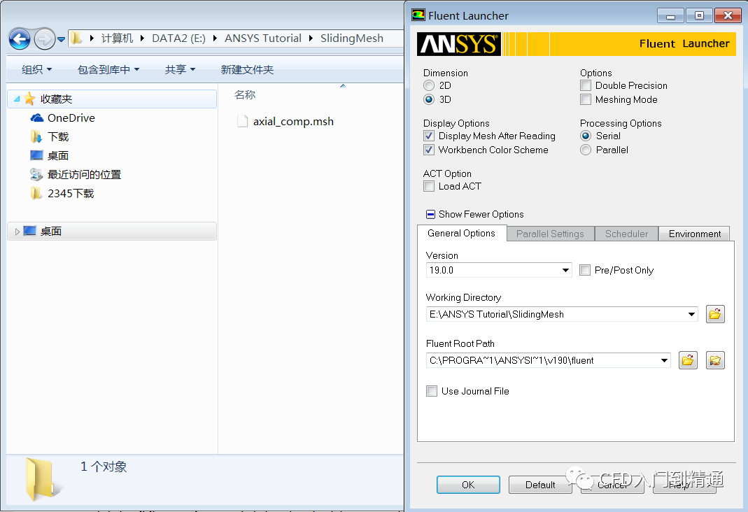Toggle Workbench Color Scheme checkbox
The image size is (748, 512).
(x=429, y=150)
